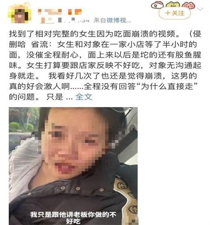The height and width of the screenshot is (225, 210).
Task: Click the text line 身就走。我看好几次了
Action: click(103, 76)
